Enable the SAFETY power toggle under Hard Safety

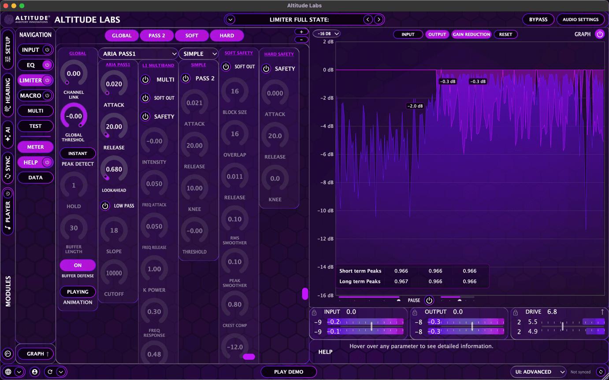[x=265, y=68]
